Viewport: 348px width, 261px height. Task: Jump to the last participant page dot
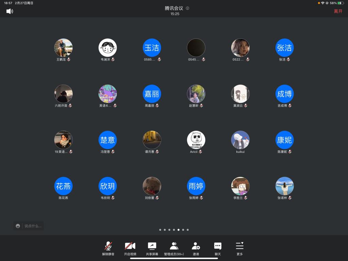[188, 230]
